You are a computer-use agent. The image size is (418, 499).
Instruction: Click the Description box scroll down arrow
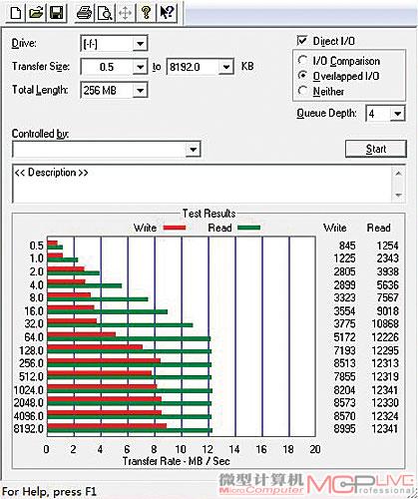pyautogui.click(x=398, y=196)
